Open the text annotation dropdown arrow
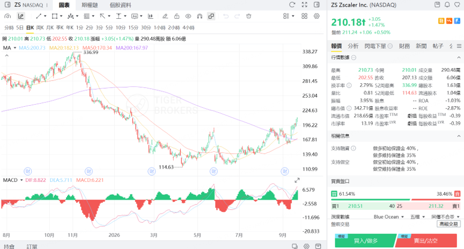 tap(141, 16)
